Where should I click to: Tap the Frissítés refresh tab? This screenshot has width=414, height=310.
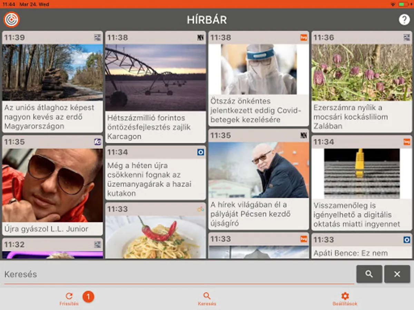point(69,299)
